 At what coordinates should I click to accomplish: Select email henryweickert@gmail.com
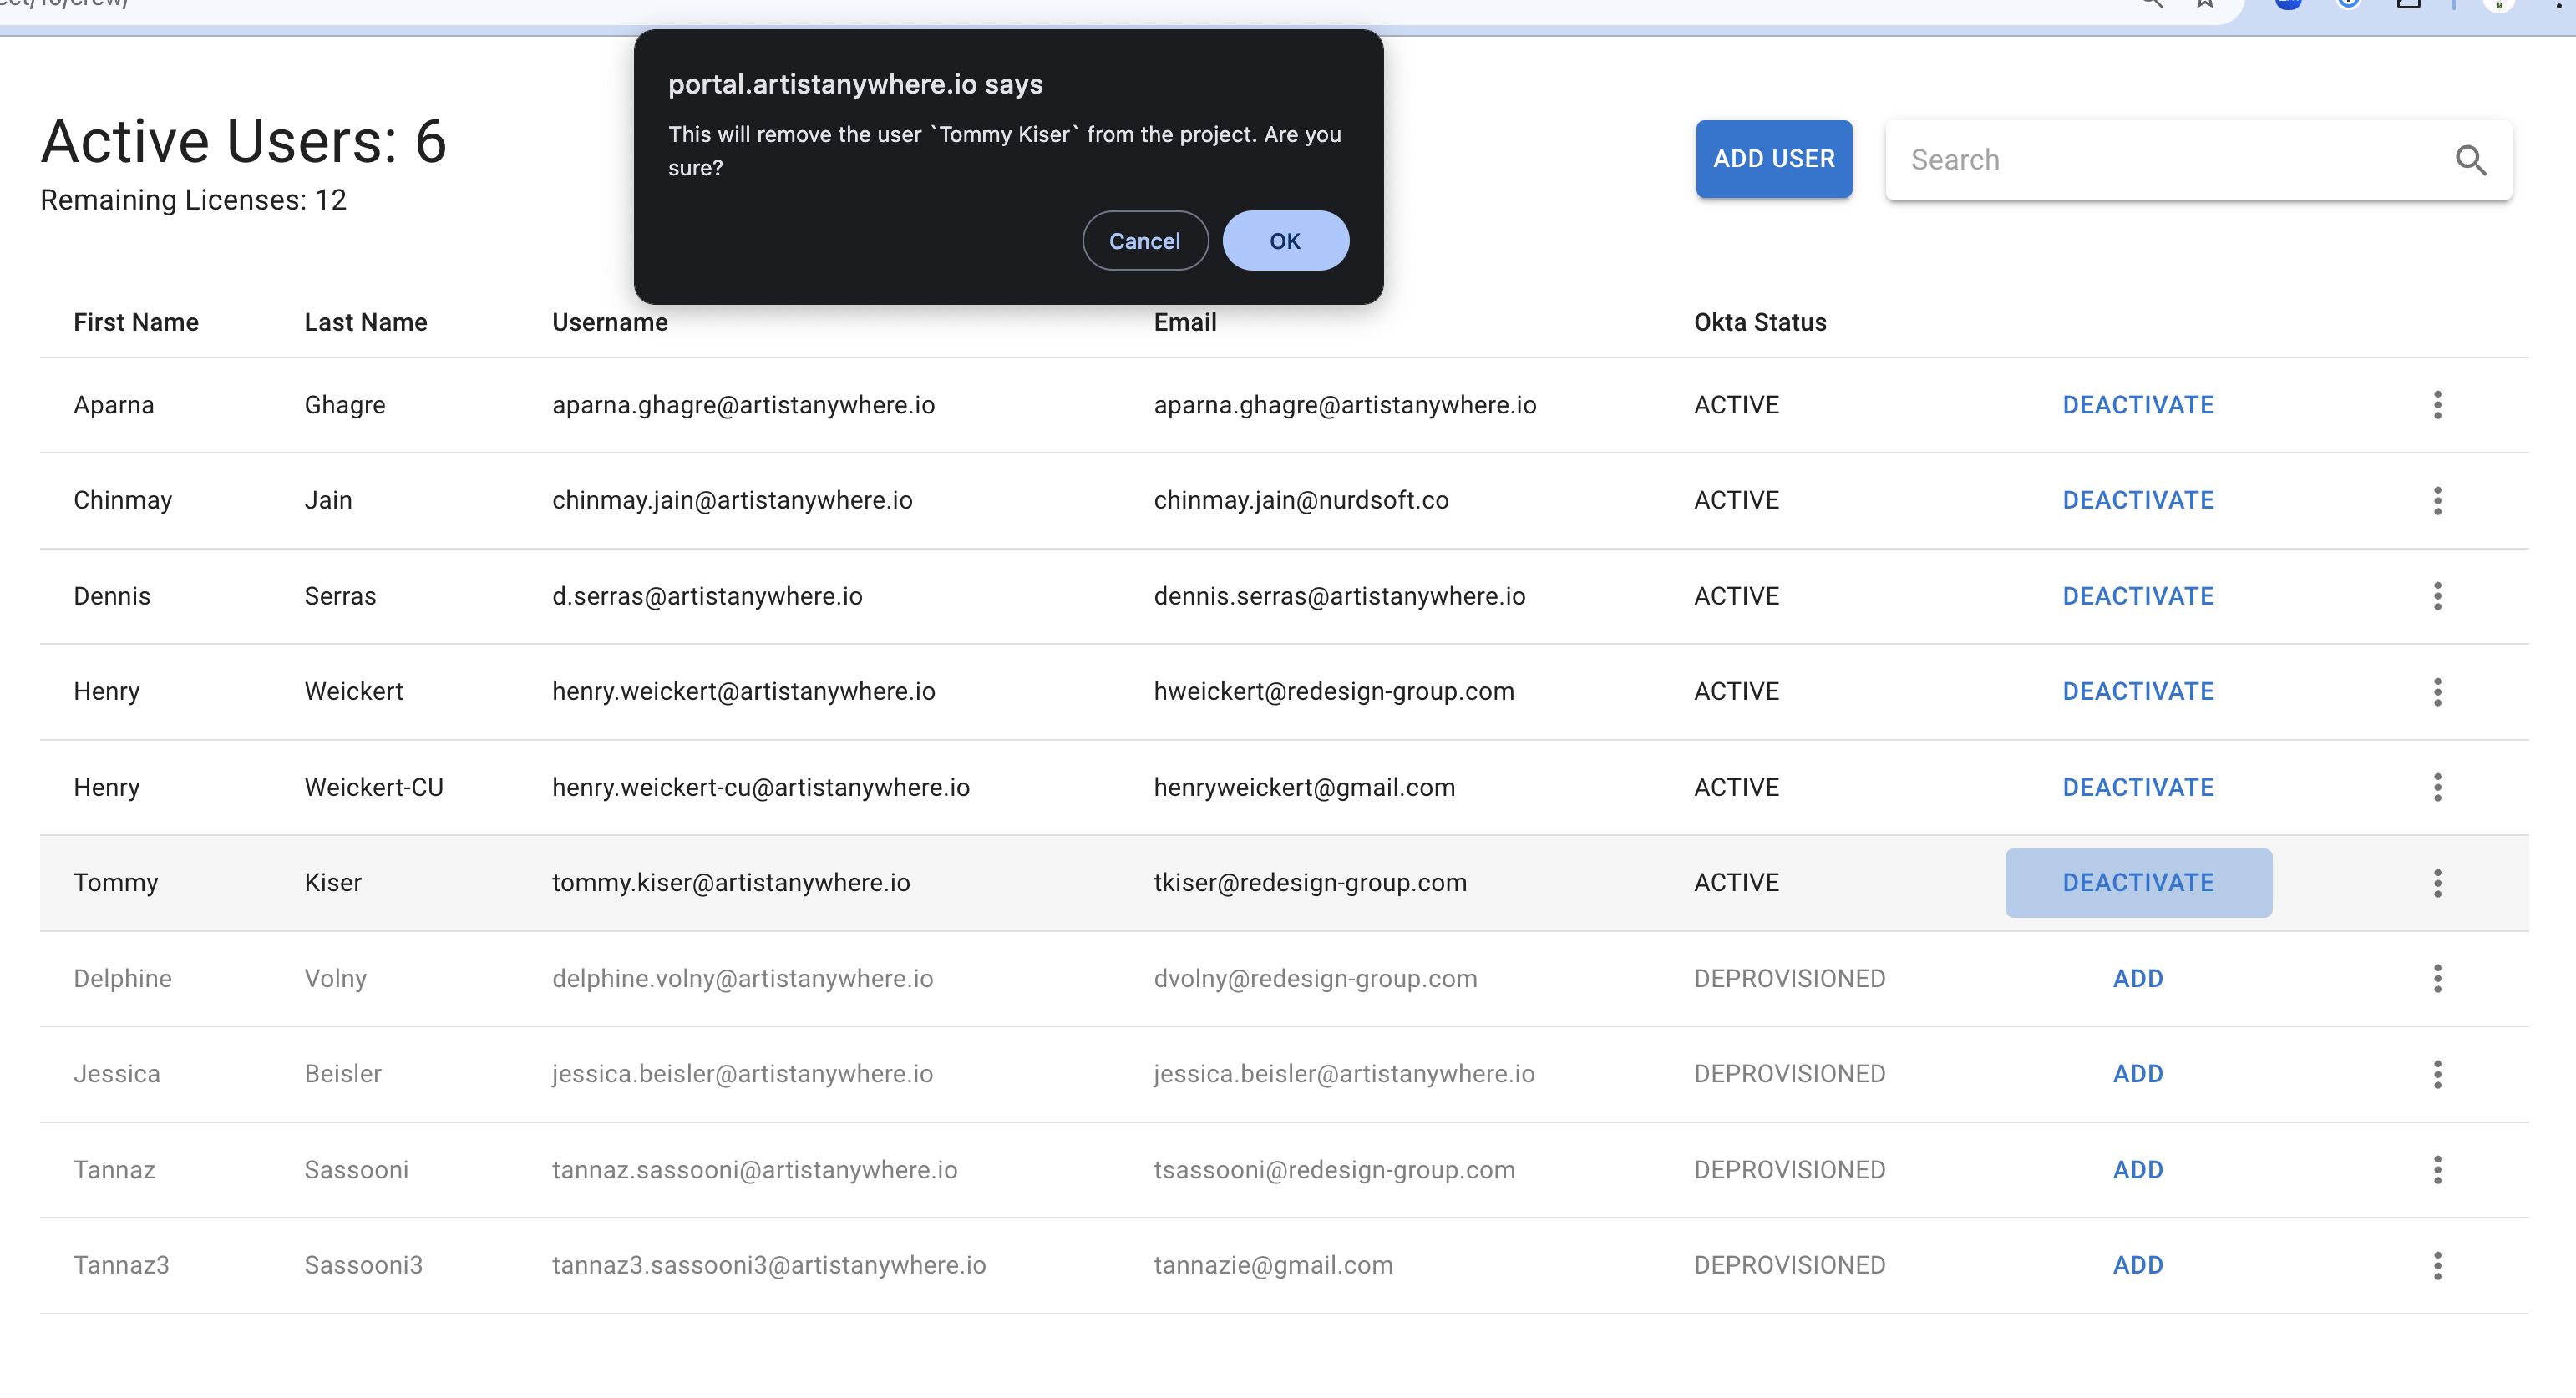pos(1304,787)
